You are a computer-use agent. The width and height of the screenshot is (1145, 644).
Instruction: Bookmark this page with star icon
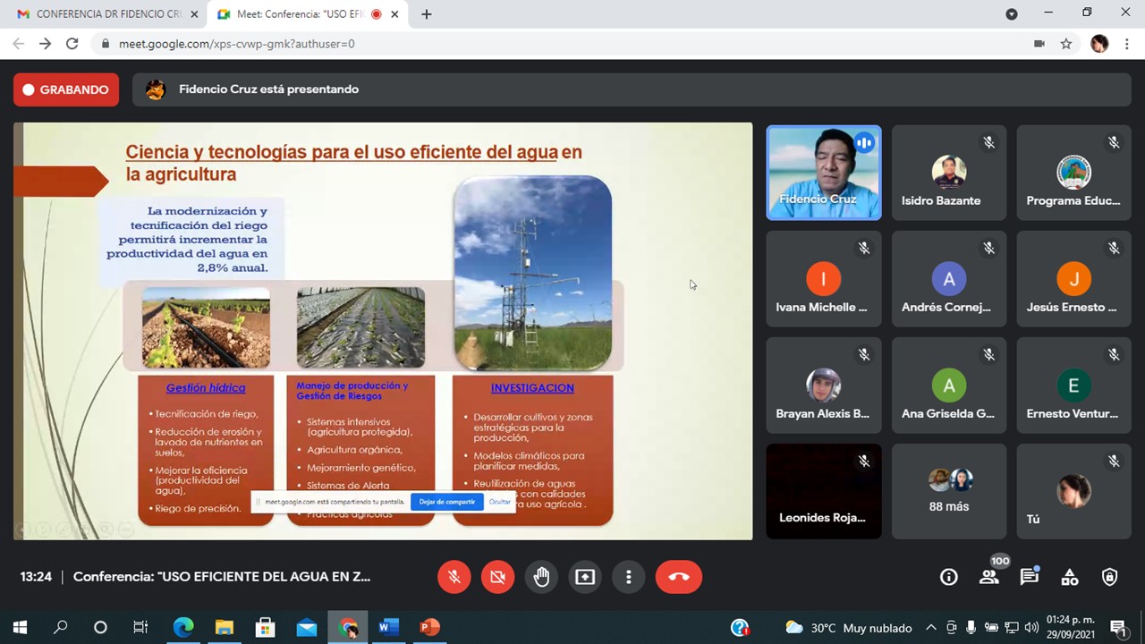coord(1066,43)
